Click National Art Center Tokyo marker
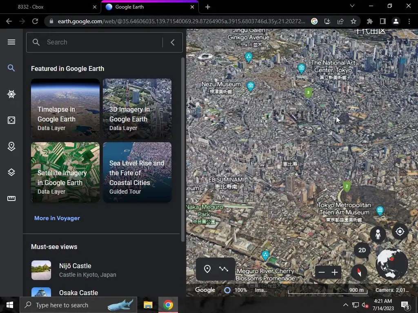The image size is (418, 313). point(302,68)
